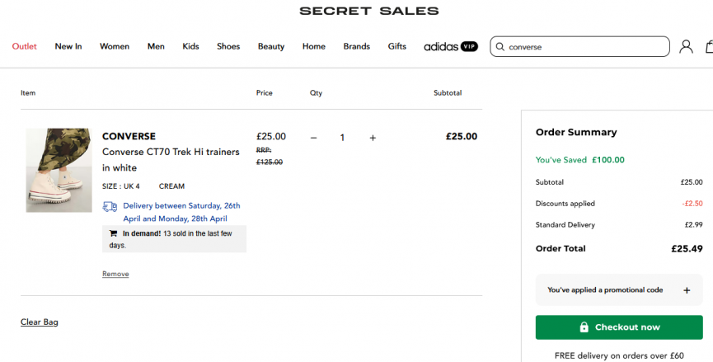Select the Gifts menu item
This screenshot has height=362, width=713.
(x=397, y=47)
